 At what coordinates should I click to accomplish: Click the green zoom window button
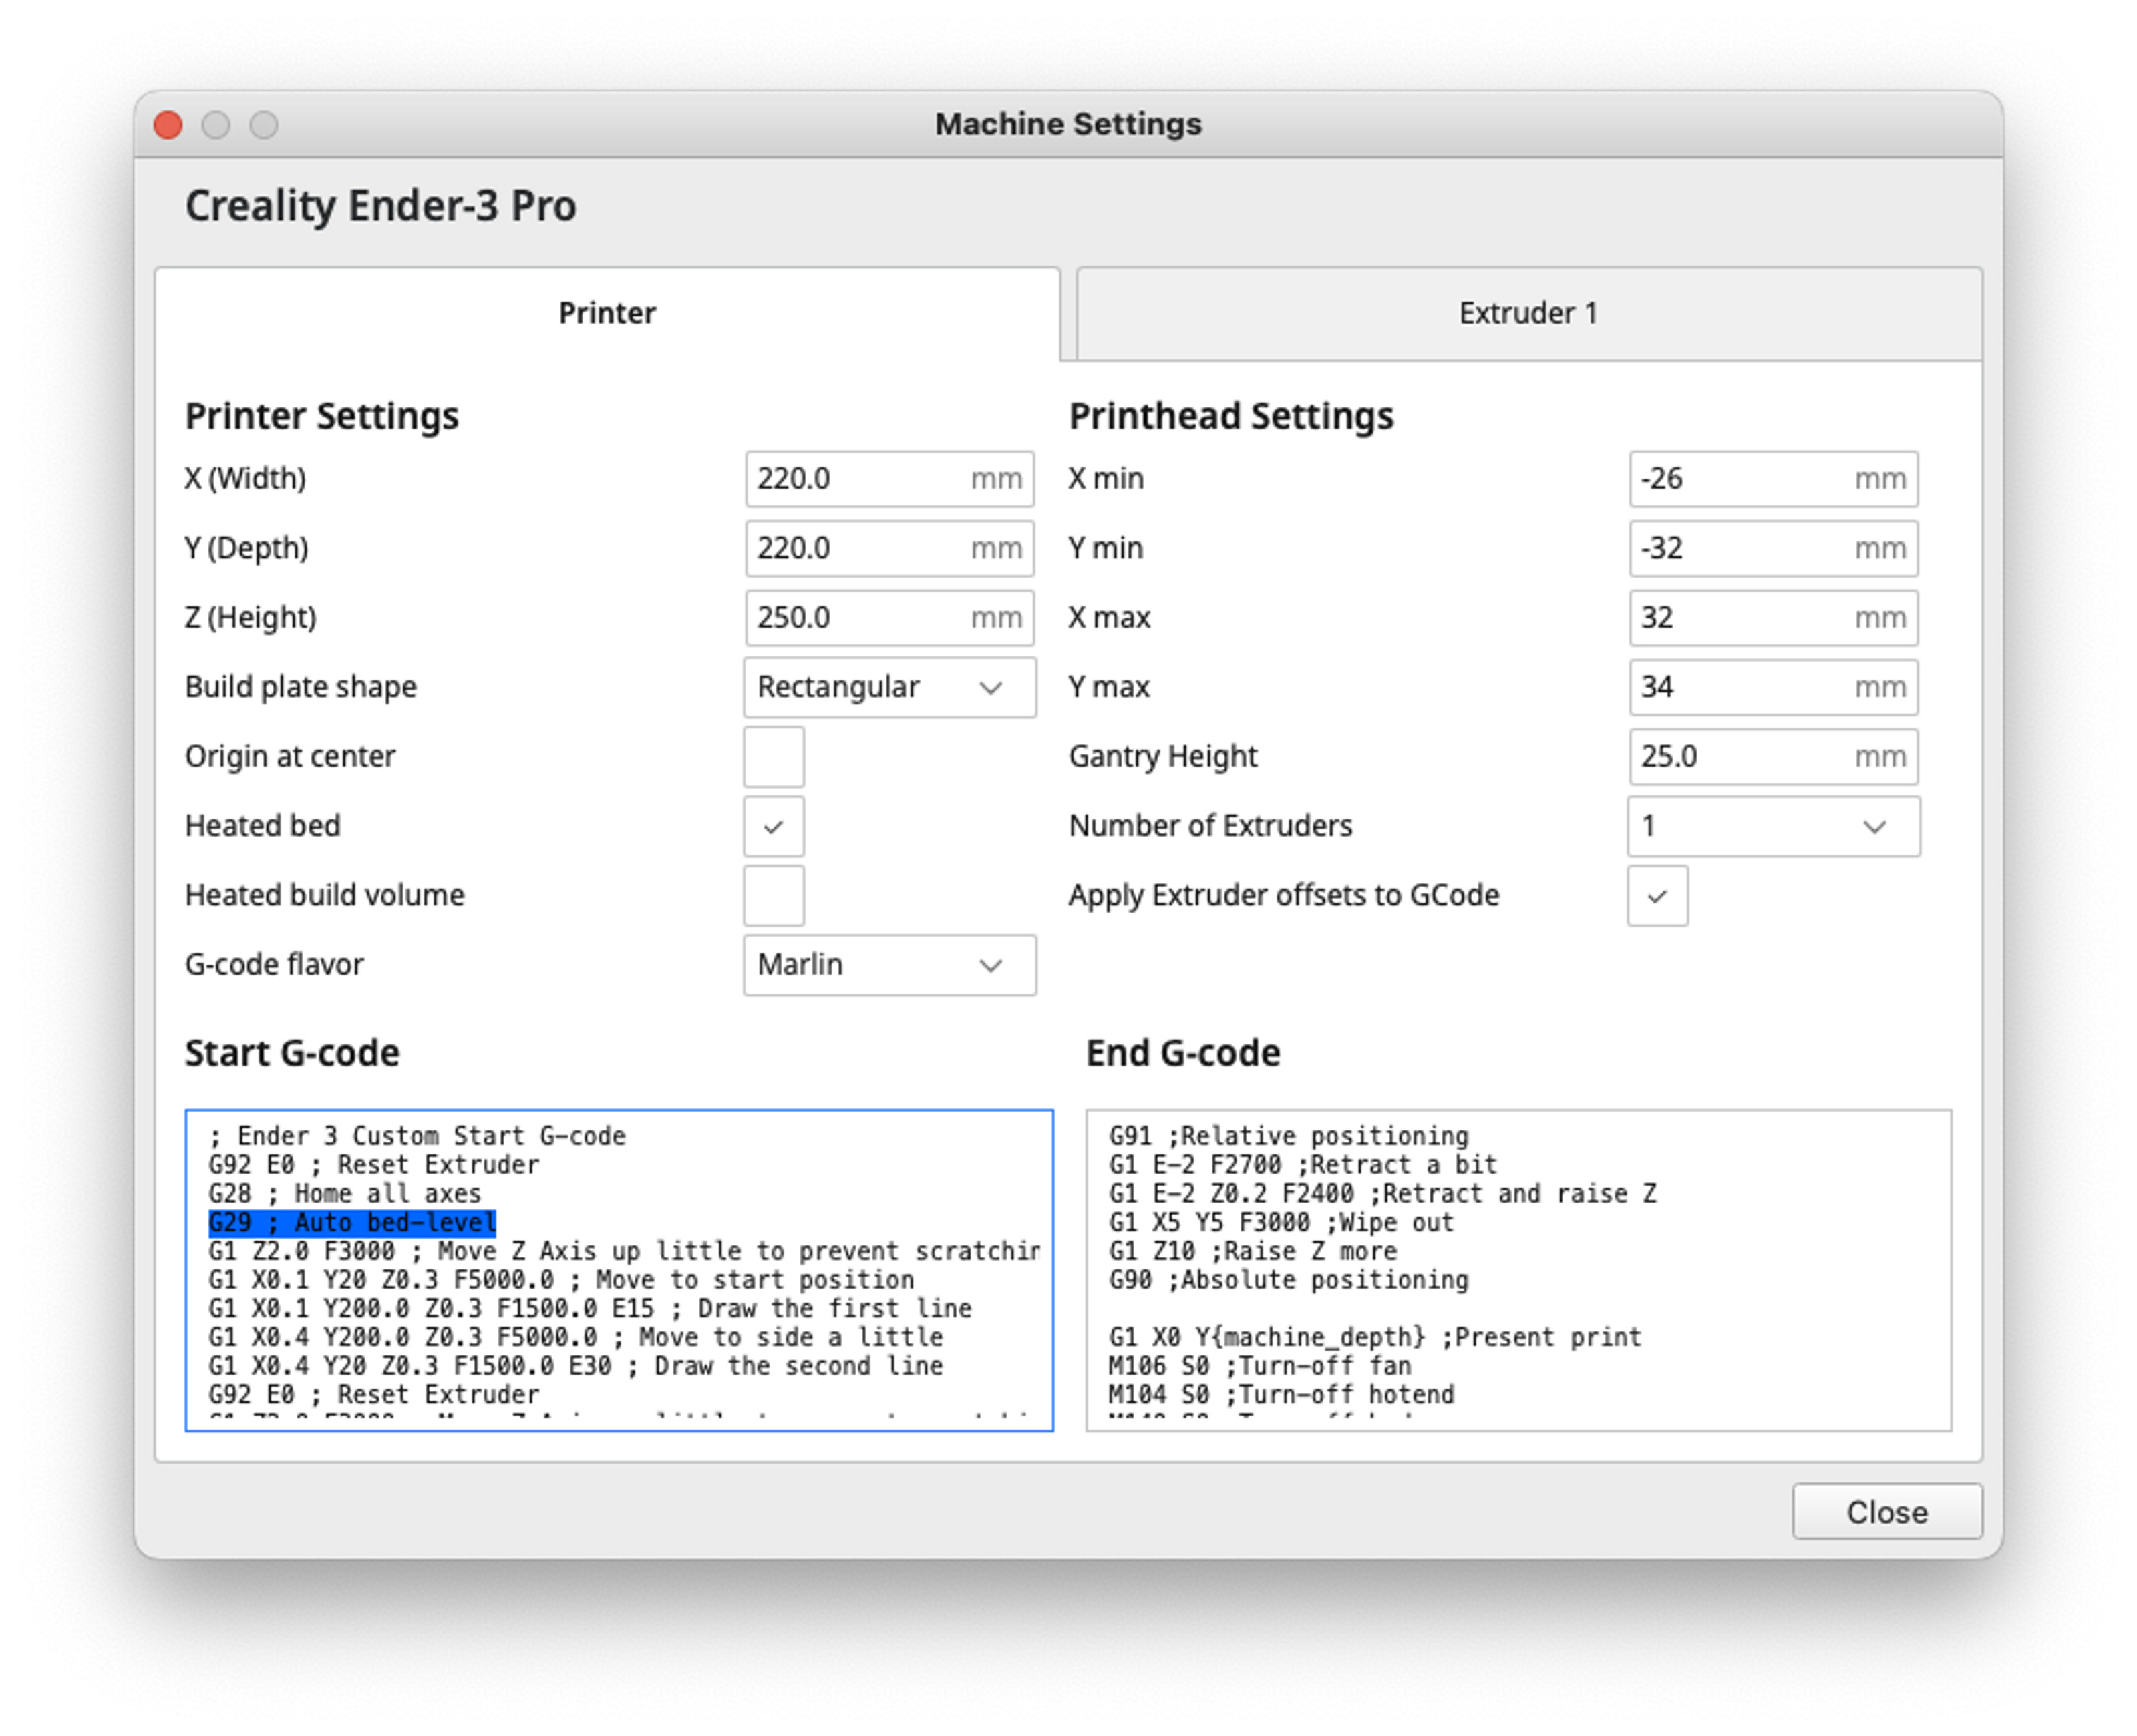[264, 125]
